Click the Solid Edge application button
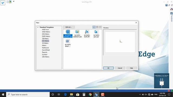 (x=3, y=3)
